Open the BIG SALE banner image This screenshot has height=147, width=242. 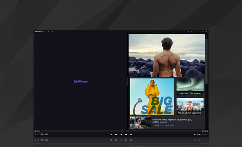[x=152, y=97]
